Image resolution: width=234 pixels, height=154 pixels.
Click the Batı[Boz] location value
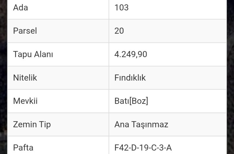click(131, 101)
